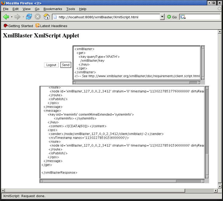Click the page icon in the URL bar
This screenshot has height=201, width=223.
click(55, 17)
